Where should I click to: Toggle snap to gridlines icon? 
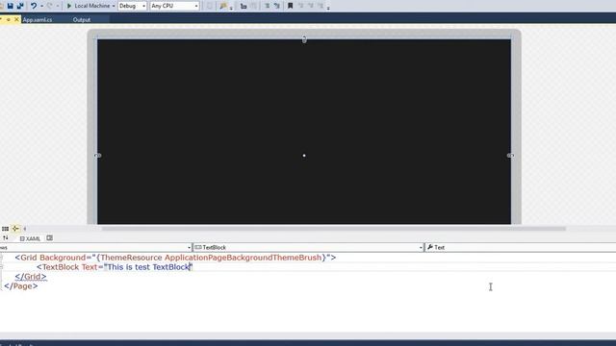15,229
